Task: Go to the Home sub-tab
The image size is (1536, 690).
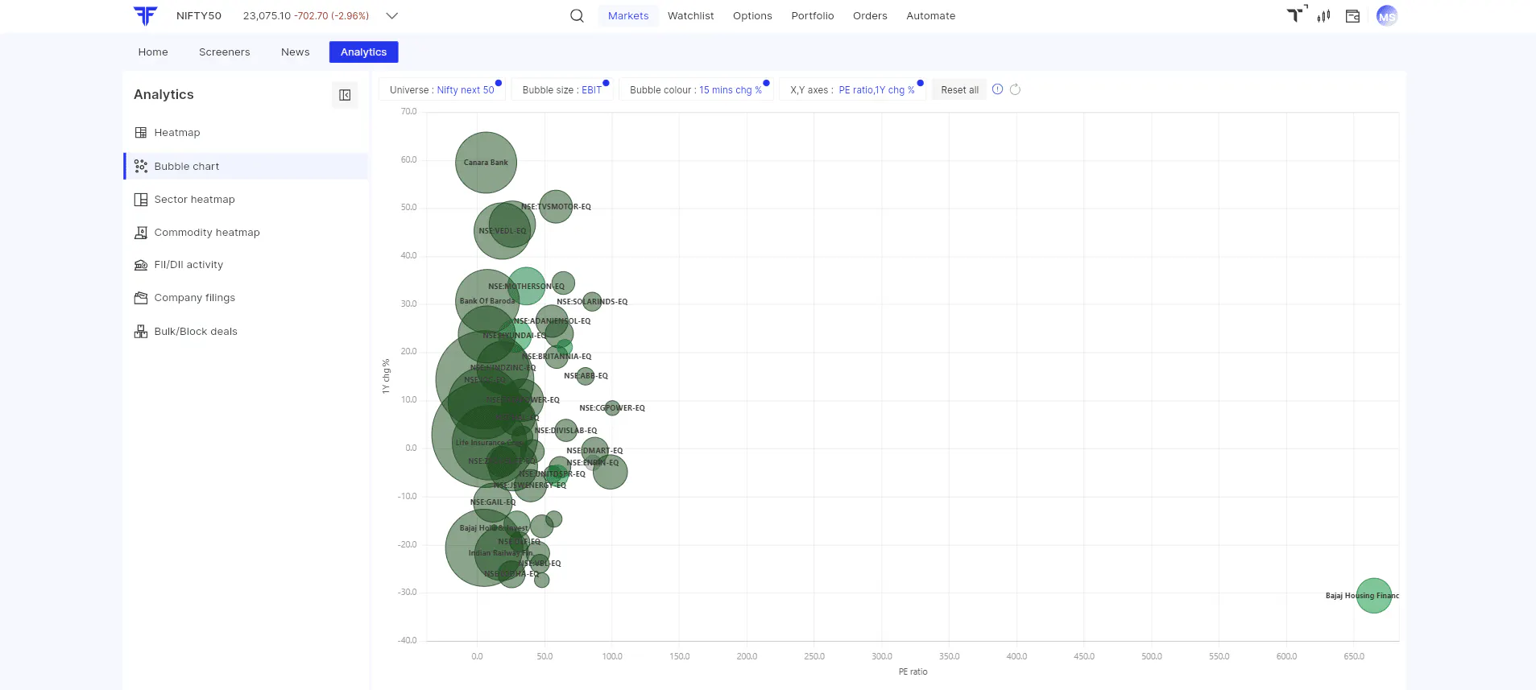Action: [x=153, y=52]
